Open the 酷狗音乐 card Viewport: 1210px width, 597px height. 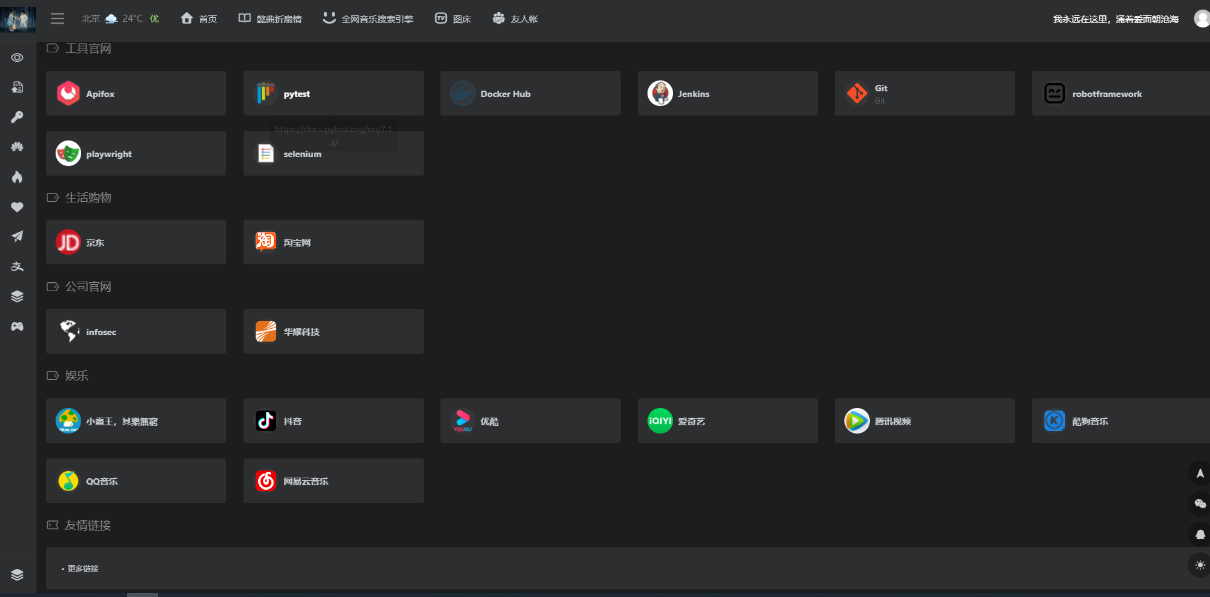(1121, 421)
